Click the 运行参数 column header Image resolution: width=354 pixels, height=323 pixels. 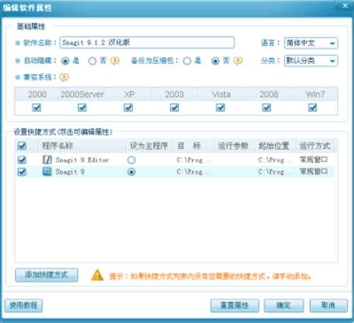(234, 146)
